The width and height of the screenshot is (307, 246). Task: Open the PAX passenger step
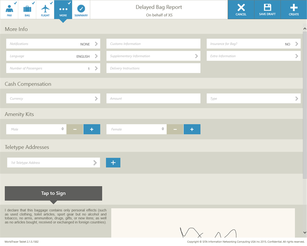[9, 10]
